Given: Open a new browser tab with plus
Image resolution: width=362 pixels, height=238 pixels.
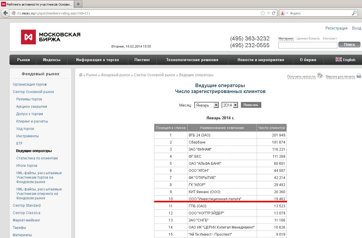Looking at the screenshot, I should (78, 4).
